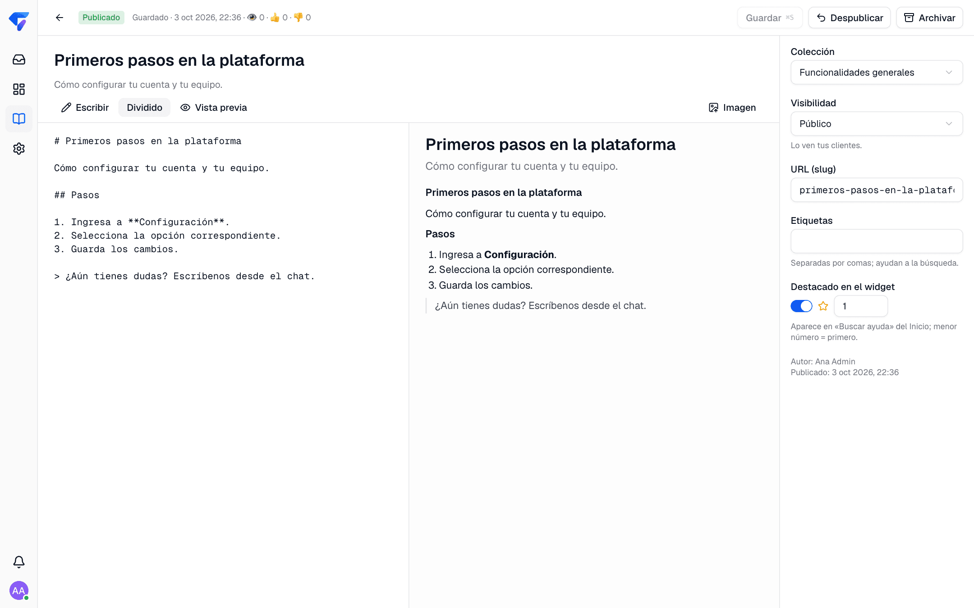This screenshot has width=974, height=608.
Task: Click the thumbs up counter
Action: tap(279, 18)
